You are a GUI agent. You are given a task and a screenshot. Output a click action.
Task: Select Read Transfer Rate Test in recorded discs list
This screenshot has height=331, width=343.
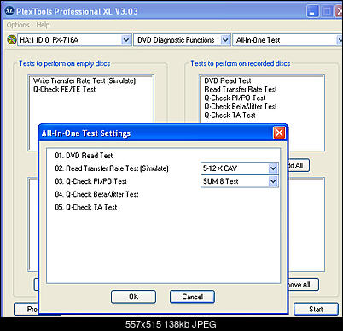pyautogui.click(x=241, y=89)
